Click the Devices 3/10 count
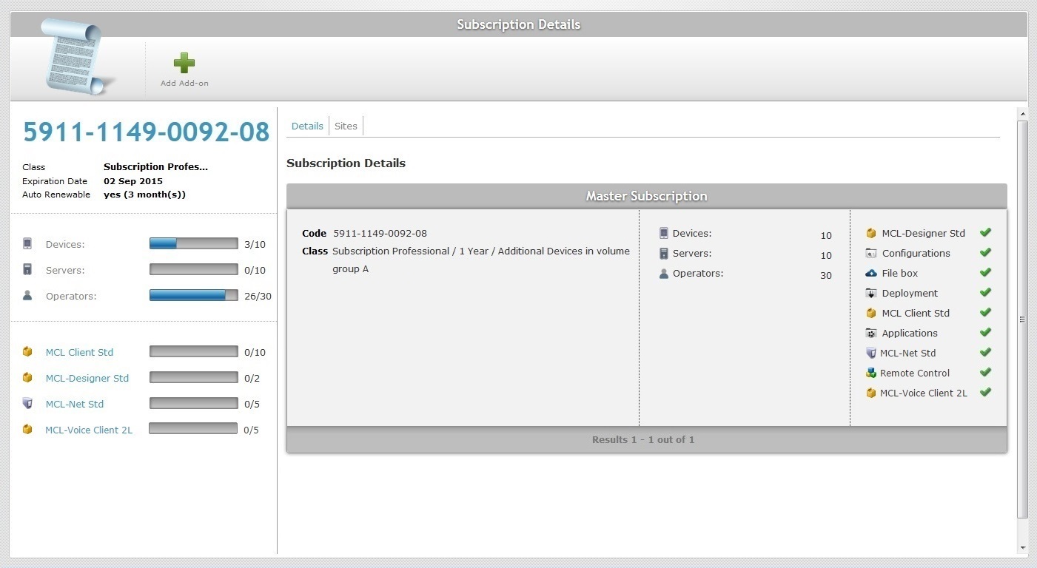Viewport: 1037px width, 568px height. coord(255,244)
